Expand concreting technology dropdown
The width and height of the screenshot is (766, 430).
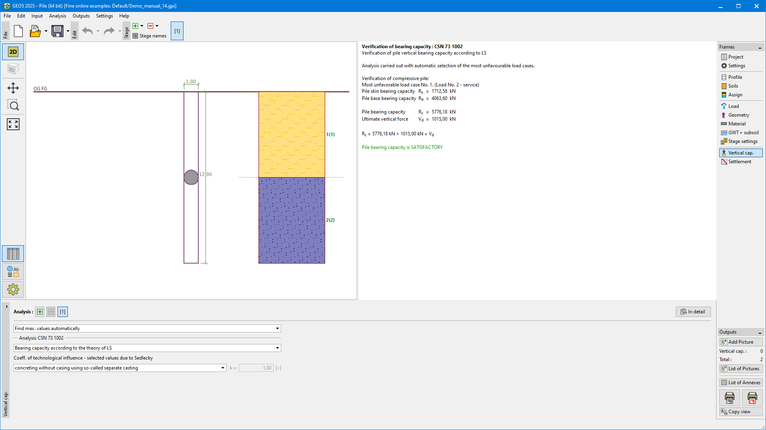pyautogui.click(x=120, y=368)
